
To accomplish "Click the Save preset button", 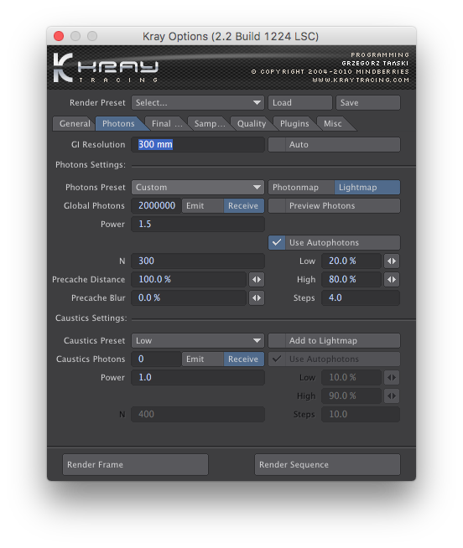I will coord(368,103).
